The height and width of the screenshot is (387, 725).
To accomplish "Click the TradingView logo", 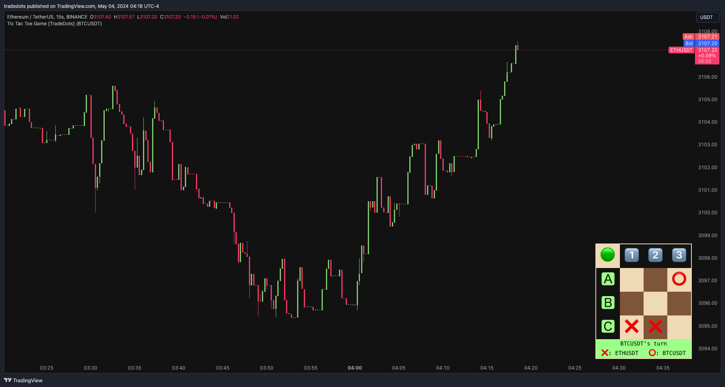I will (x=23, y=380).
